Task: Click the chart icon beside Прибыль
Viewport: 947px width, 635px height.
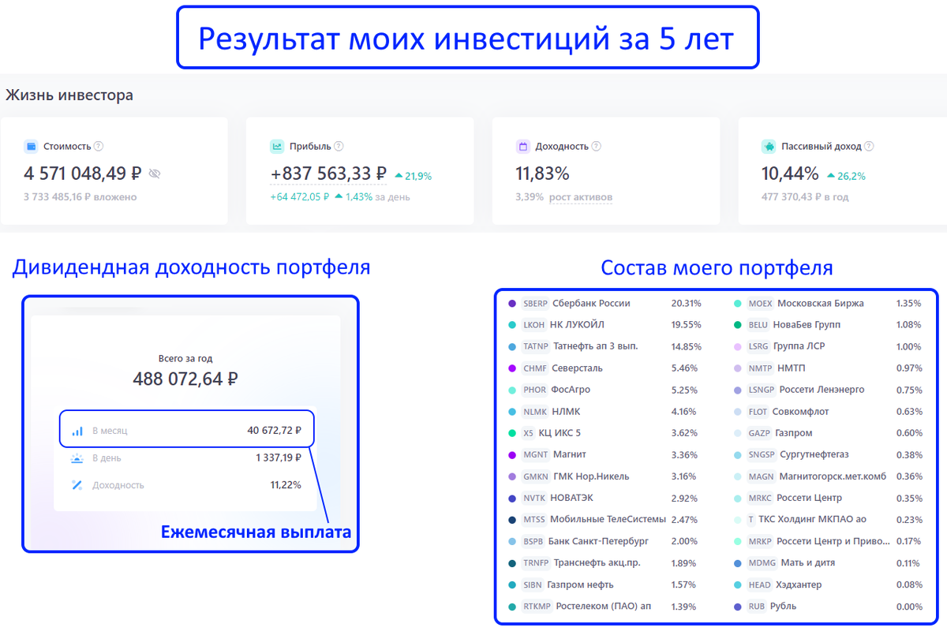Action: point(277,146)
